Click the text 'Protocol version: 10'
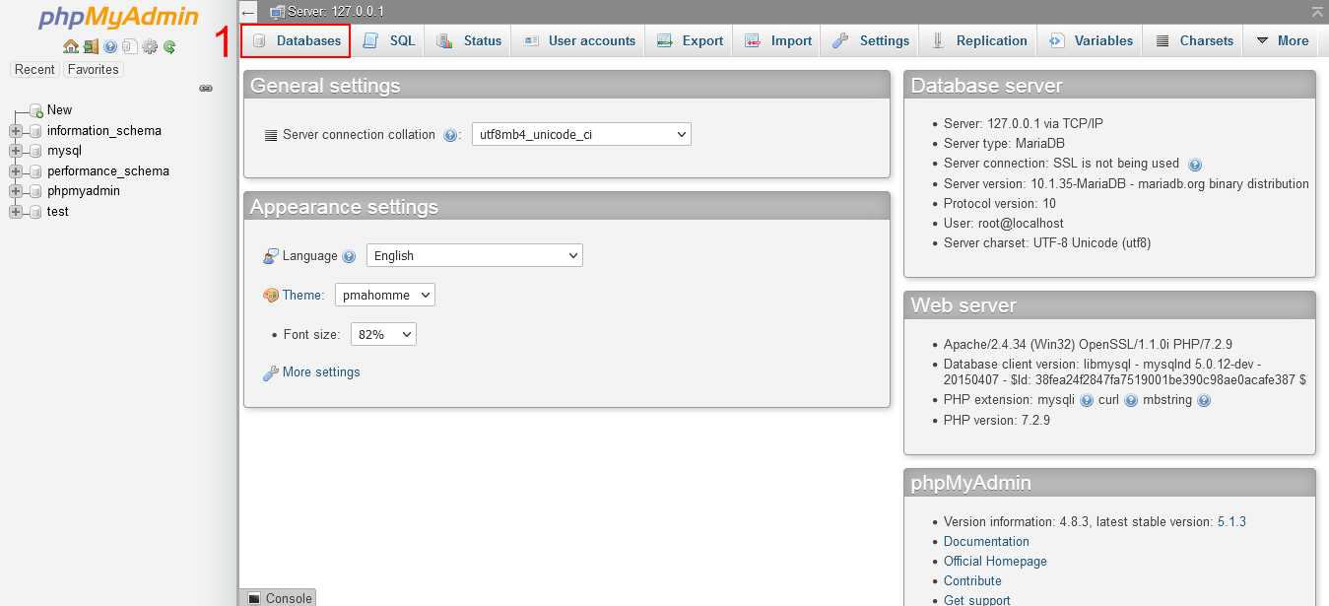 1000,204
